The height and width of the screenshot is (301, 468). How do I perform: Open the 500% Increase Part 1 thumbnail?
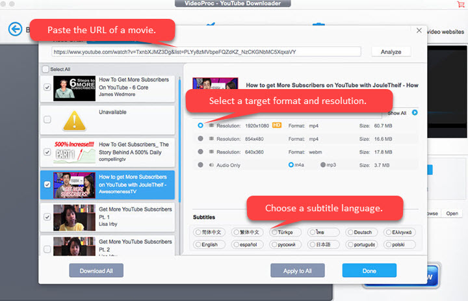point(74,152)
